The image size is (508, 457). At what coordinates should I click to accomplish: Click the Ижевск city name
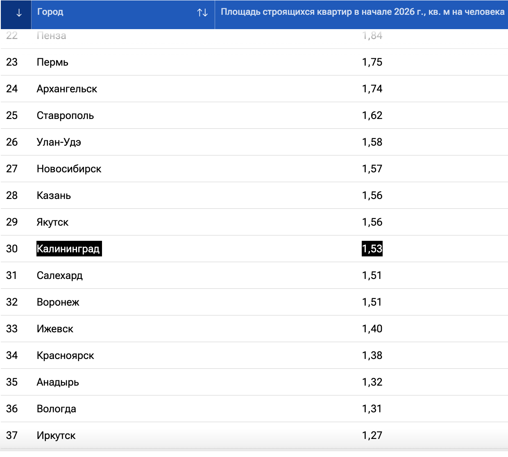click(55, 329)
